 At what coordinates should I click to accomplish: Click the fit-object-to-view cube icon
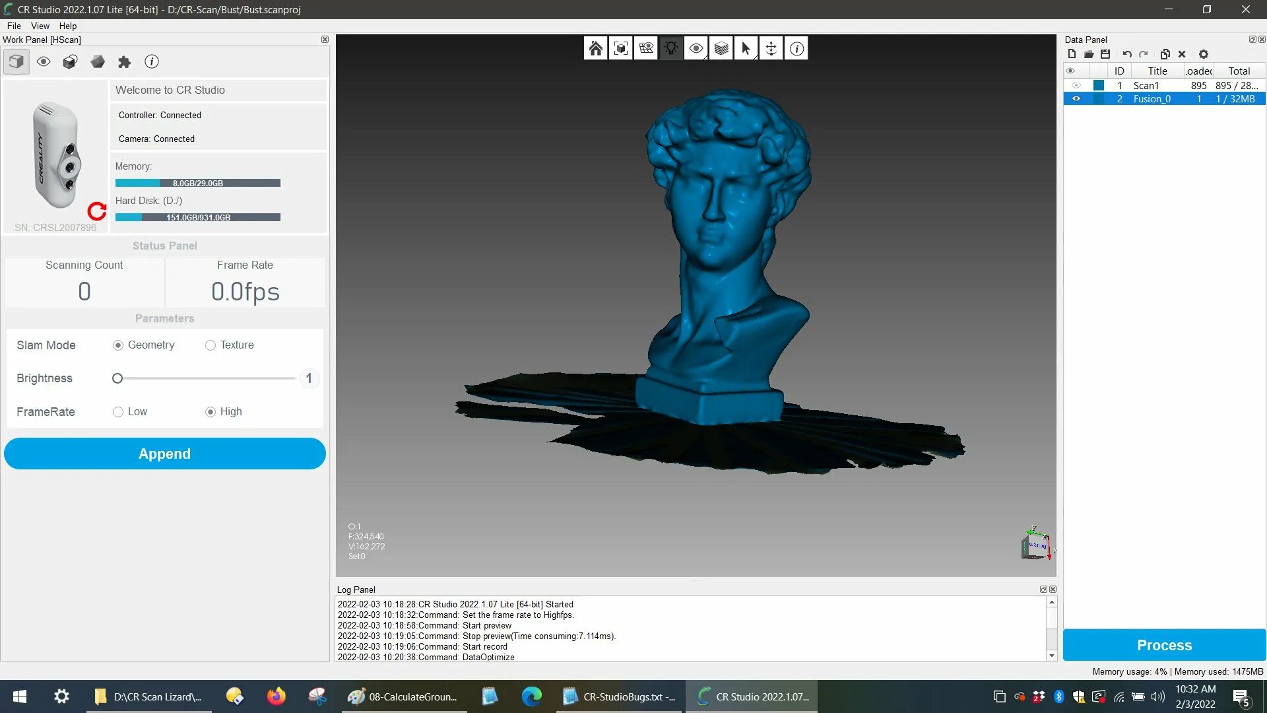point(620,48)
